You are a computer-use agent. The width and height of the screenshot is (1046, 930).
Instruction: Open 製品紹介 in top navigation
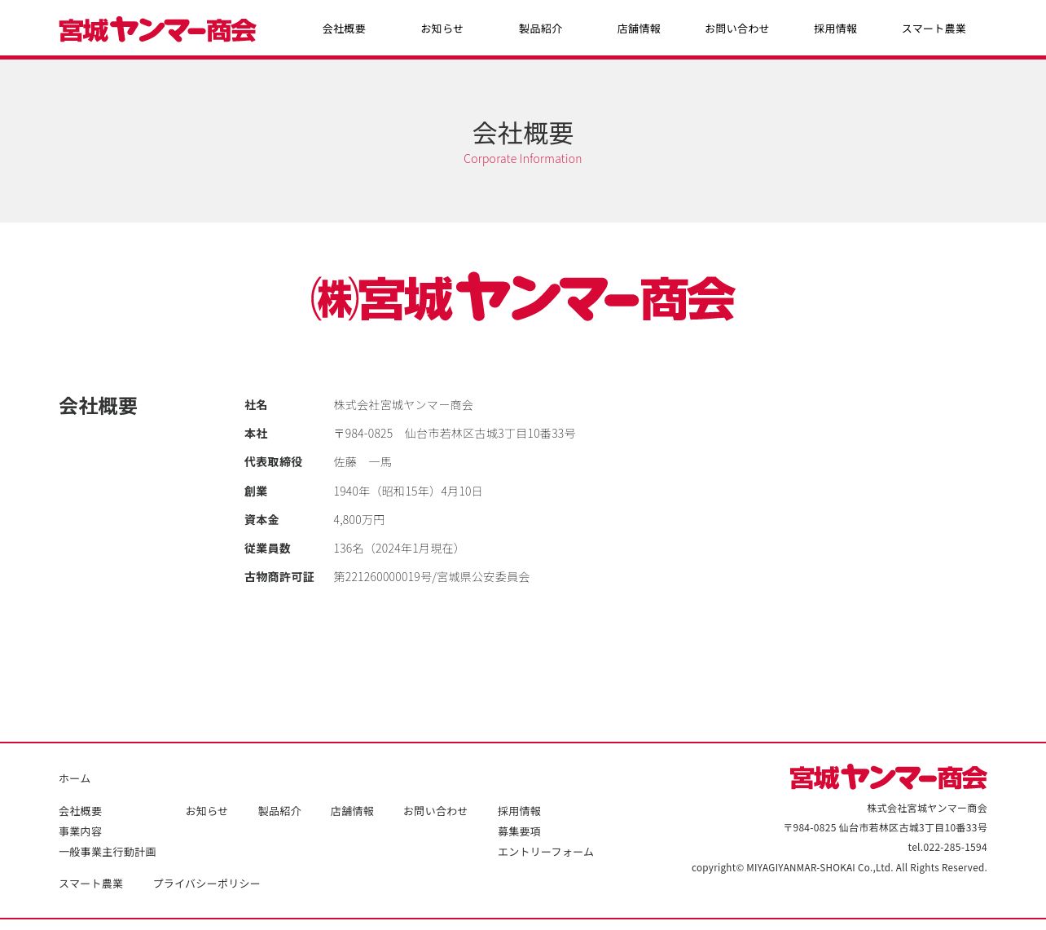tap(540, 29)
